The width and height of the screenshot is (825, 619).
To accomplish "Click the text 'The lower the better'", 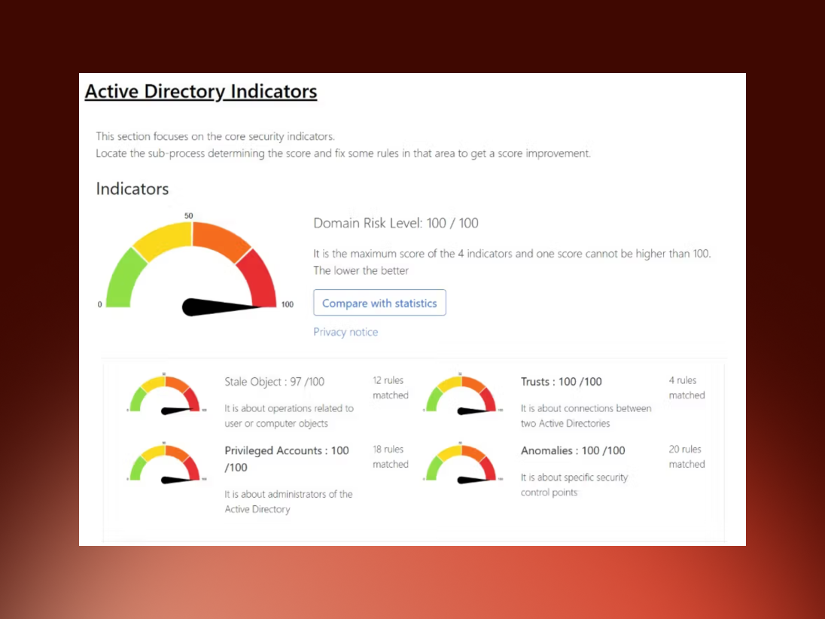I will coord(361,270).
